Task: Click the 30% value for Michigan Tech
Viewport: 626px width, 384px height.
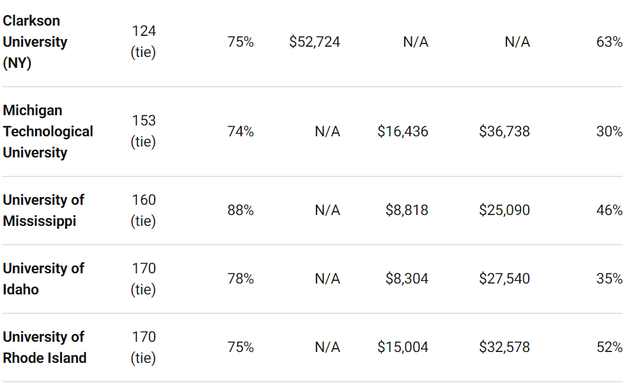Action: pos(609,131)
